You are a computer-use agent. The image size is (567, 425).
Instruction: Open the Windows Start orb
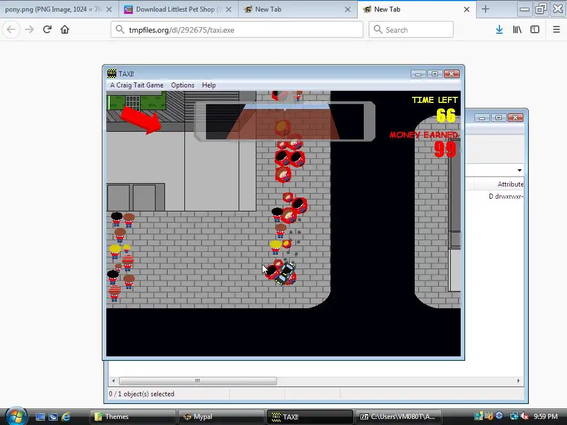16,416
